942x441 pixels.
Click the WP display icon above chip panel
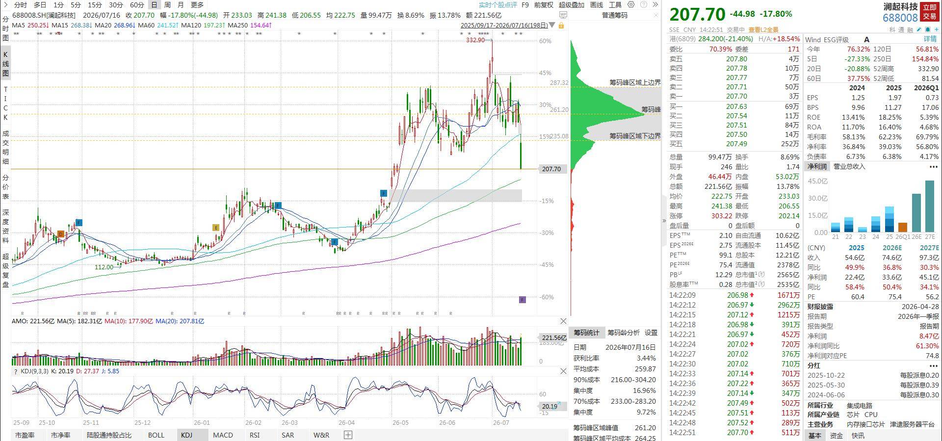(563, 15)
